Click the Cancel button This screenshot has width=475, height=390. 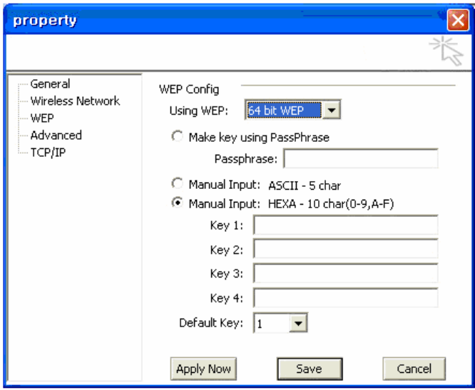(414, 369)
